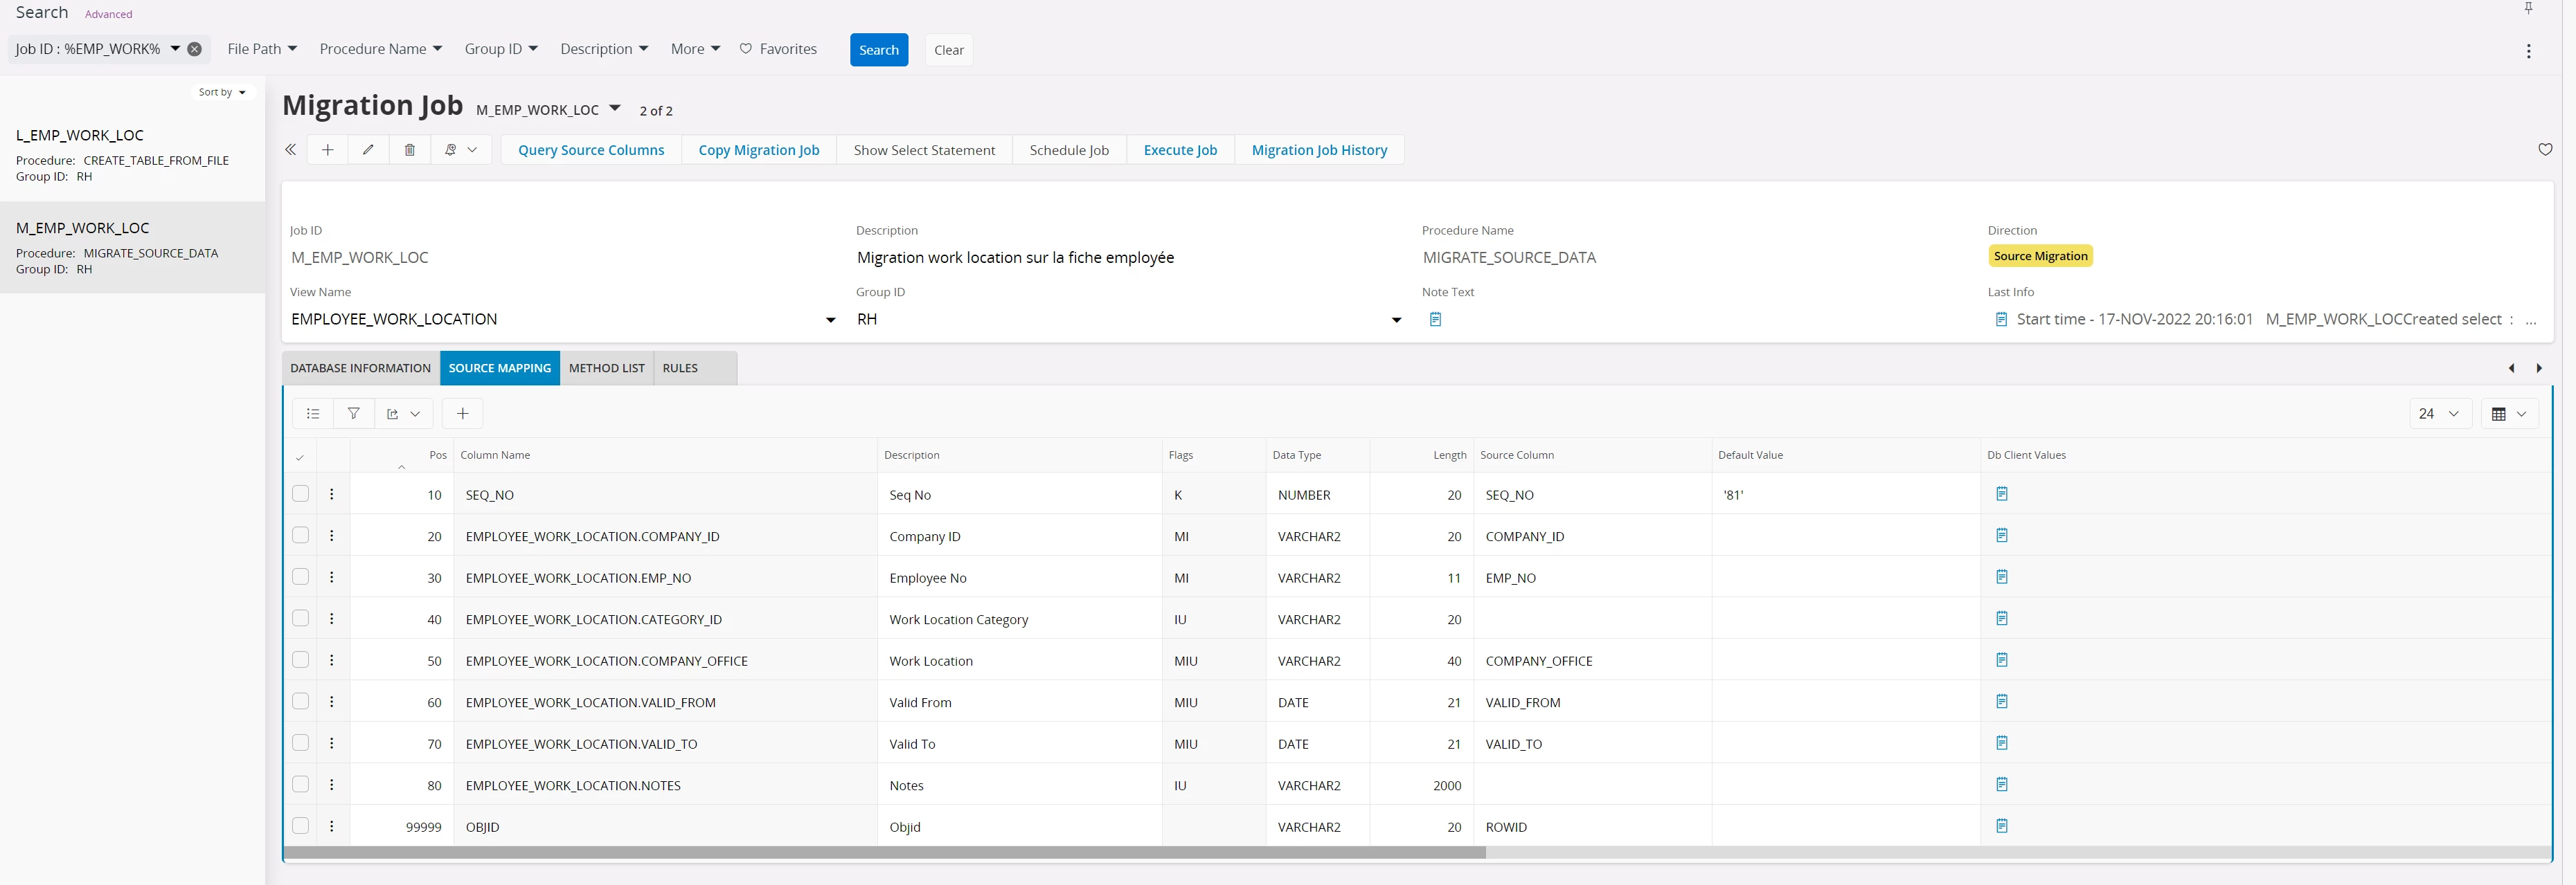This screenshot has height=885, width=2576.
Task: Click Schedule Job
Action: coord(1069,150)
